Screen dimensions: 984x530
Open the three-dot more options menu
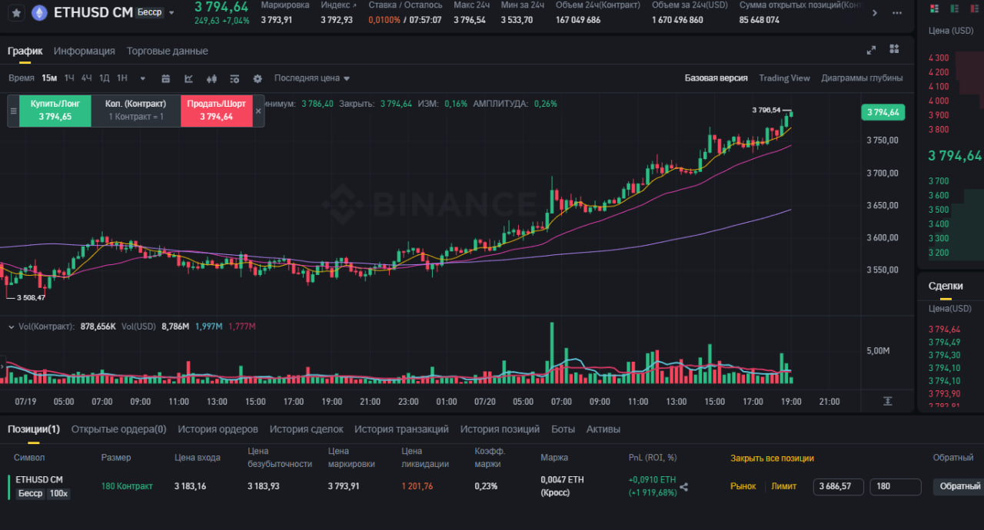(x=896, y=13)
